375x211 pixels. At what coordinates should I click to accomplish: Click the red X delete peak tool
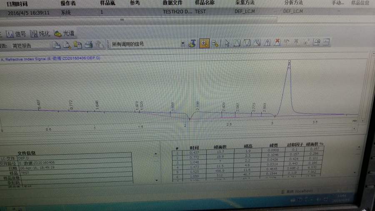[277, 43]
